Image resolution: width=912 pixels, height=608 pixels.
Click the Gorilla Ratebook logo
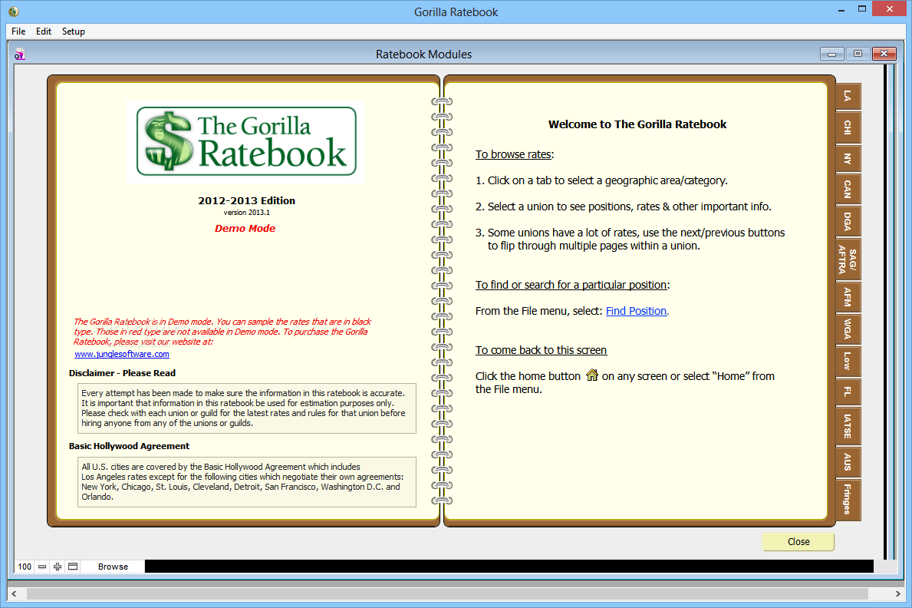point(245,141)
